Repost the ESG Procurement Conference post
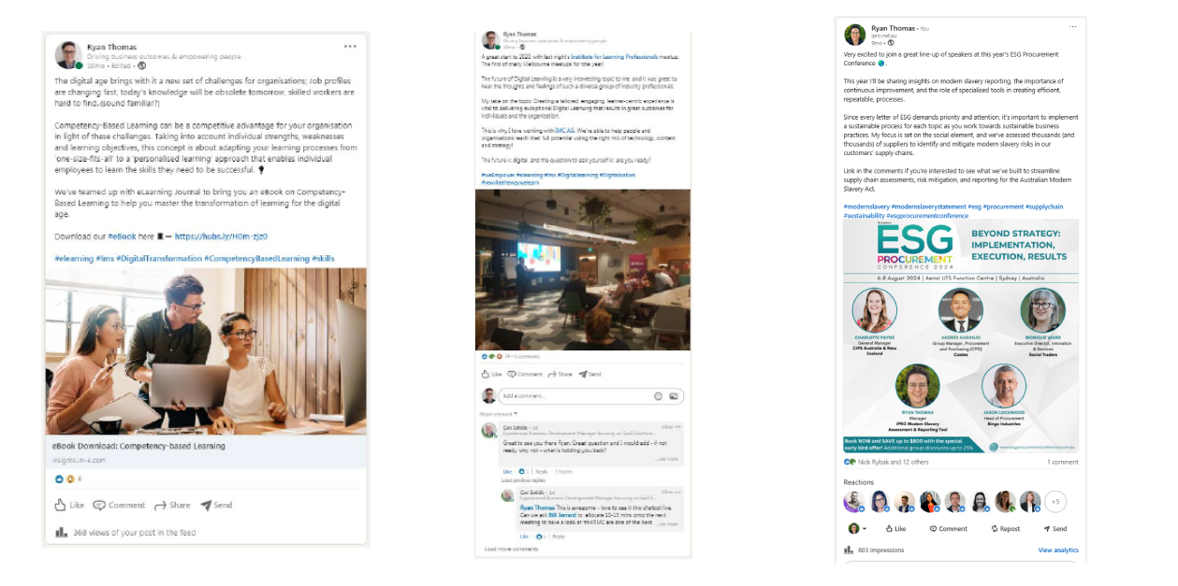The image size is (1178, 586). tap(1006, 528)
